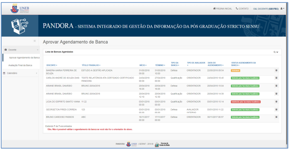Open actions menu for Carlos André row
This screenshot has height=149, width=289.
pyautogui.click(x=276, y=78)
